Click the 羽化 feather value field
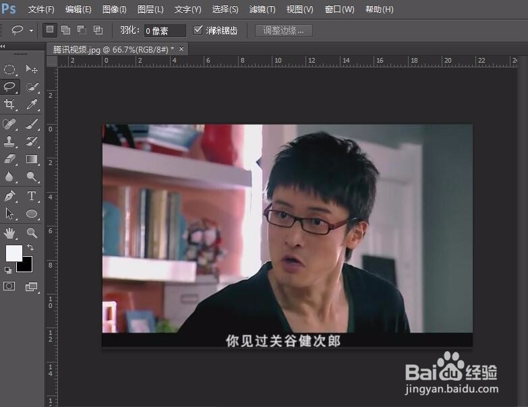 pyautogui.click(x=165, y=30)
